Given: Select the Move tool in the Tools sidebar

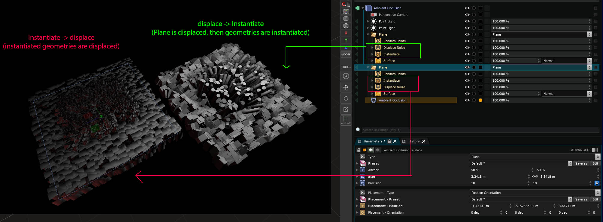Looking at the screenshot, I should (346, 87).
